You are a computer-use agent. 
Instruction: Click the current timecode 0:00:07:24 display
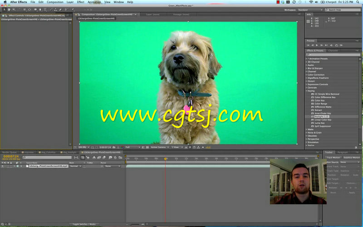pyautogui.click(x=11, y=156)
